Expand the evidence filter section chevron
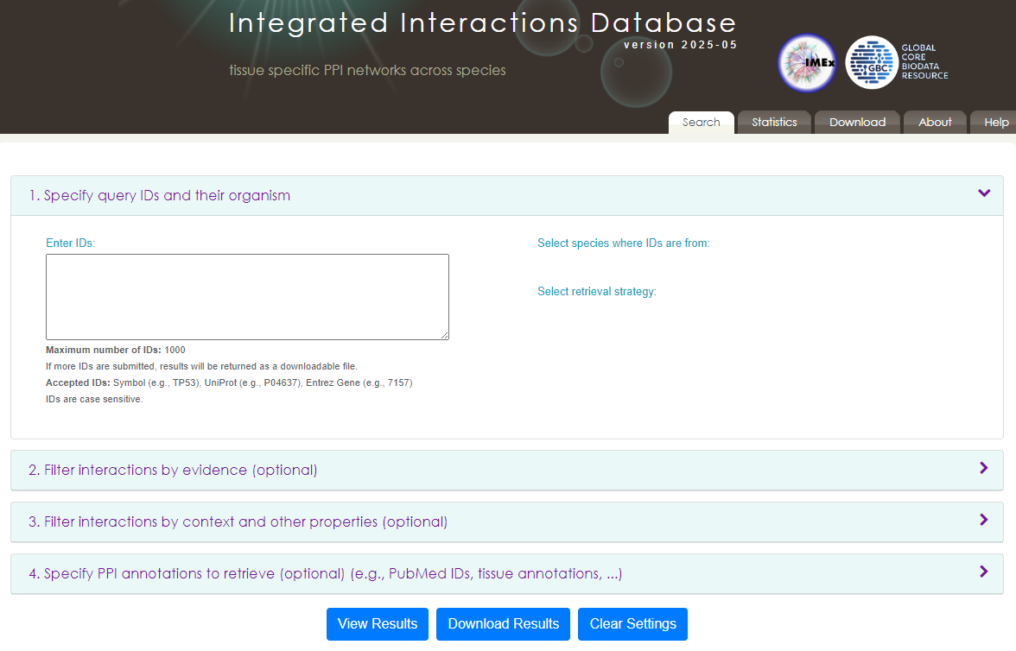The image size is (1016, 651). [x=983, y=468]
